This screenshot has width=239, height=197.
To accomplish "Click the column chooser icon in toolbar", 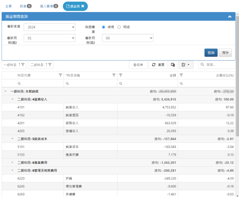I will [173, 65].
